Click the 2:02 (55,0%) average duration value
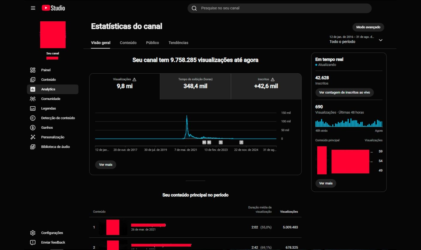Screen dimensions: 421x250 coord(261,227)
